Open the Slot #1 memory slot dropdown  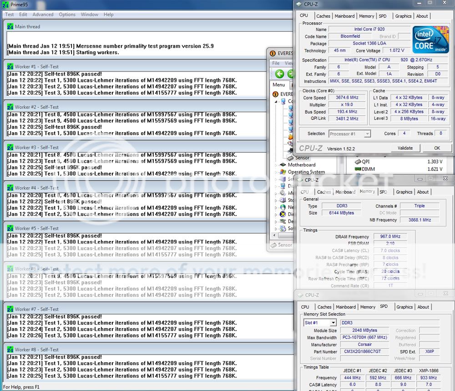click(333, 322)
